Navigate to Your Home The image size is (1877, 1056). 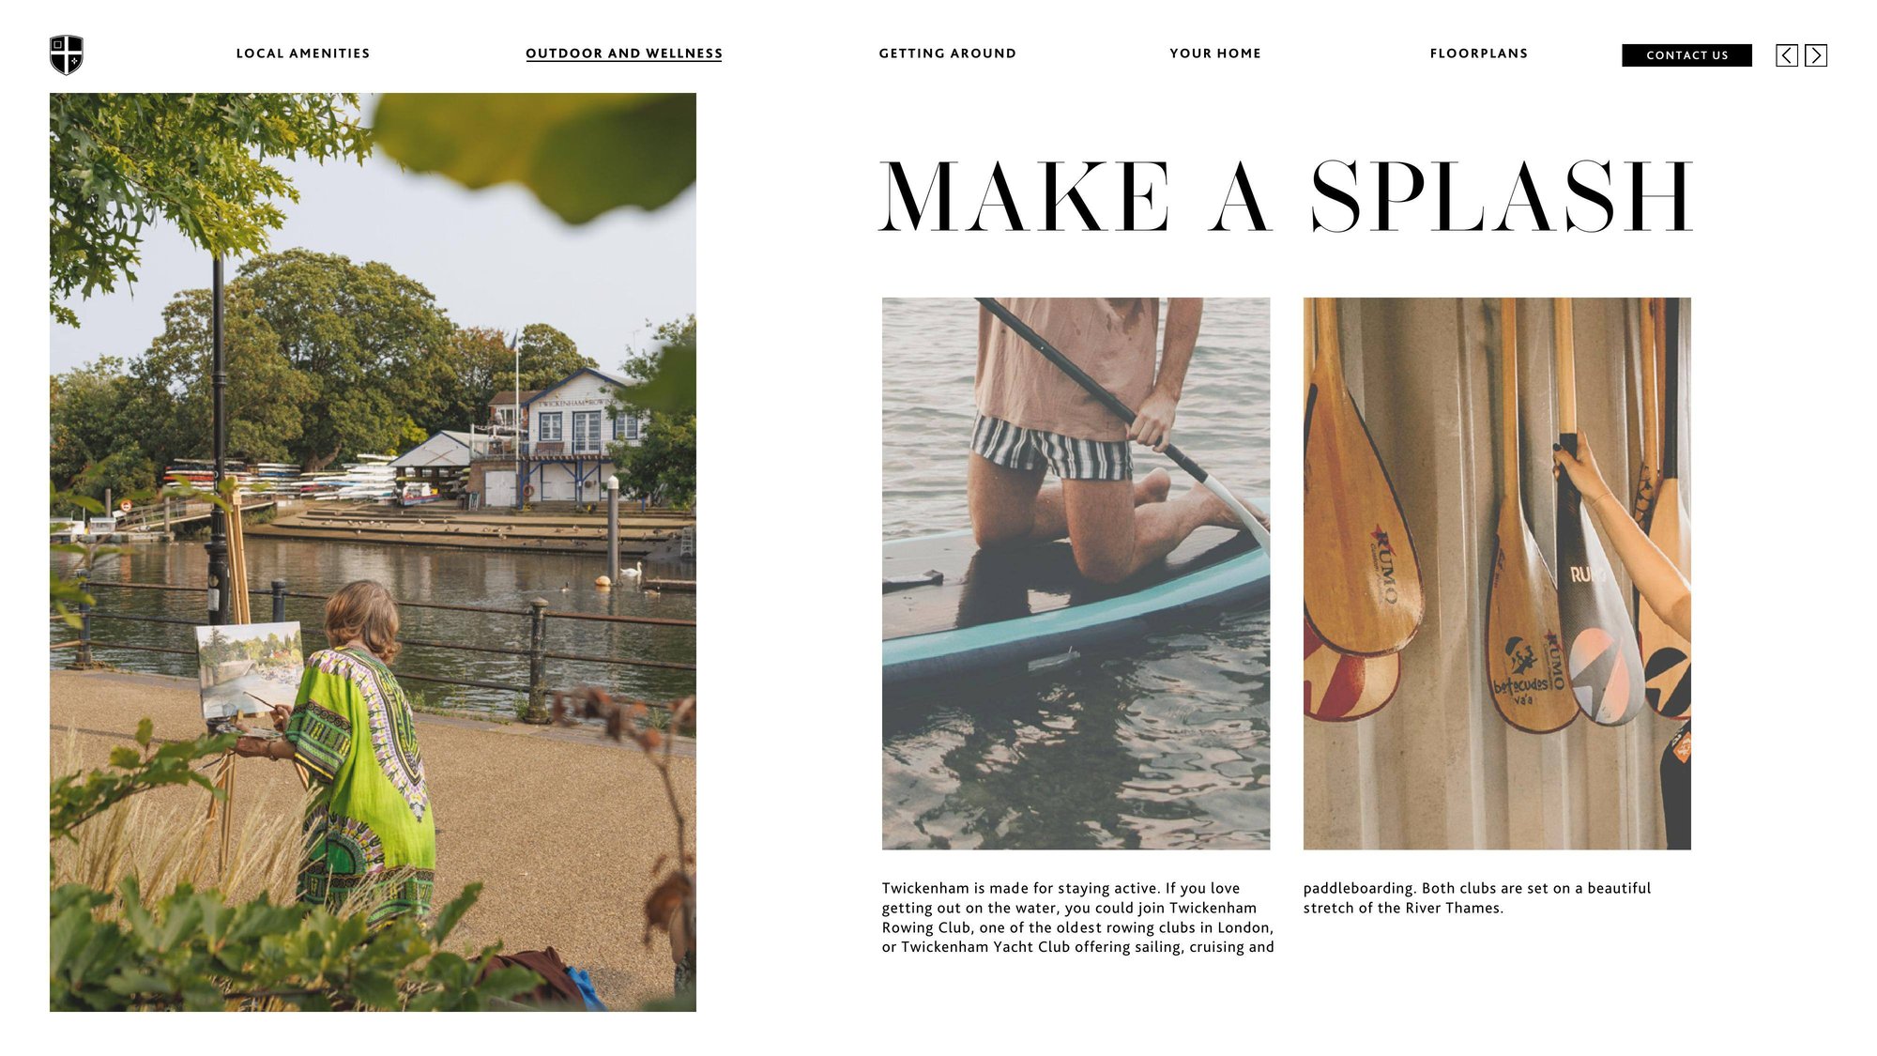(x=1215, y=54)
